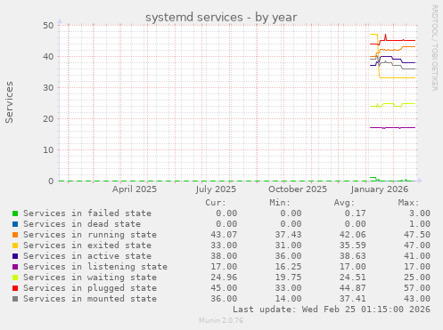
Task: Click the dark blue active state swatch
Action: tap(15, 256)
